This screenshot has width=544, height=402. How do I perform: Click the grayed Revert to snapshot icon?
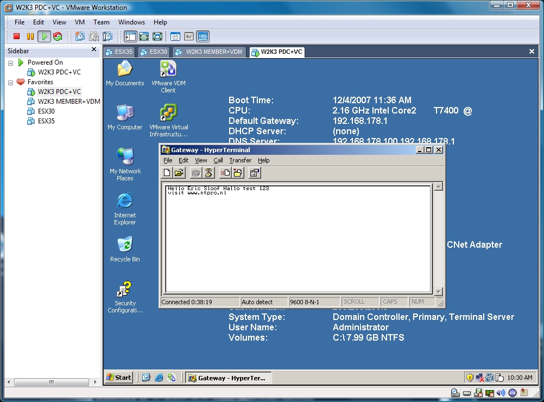click(x=94, y=36)
